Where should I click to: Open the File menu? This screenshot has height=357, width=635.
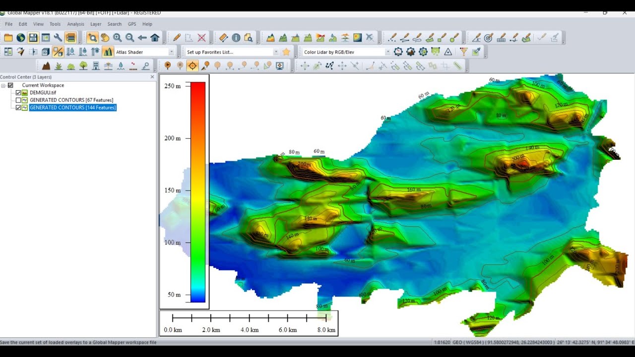pos(9,24)
